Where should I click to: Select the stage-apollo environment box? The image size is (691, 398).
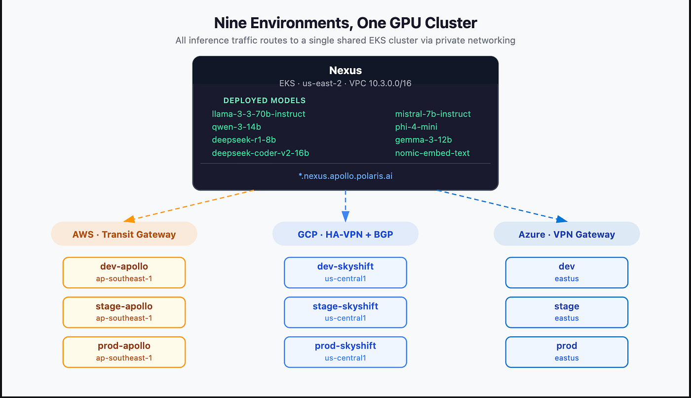point(124,312)
